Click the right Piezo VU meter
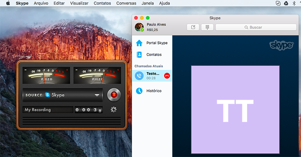Image resolution: width=301 pixels, height=157 pixels. coord(97,76)
